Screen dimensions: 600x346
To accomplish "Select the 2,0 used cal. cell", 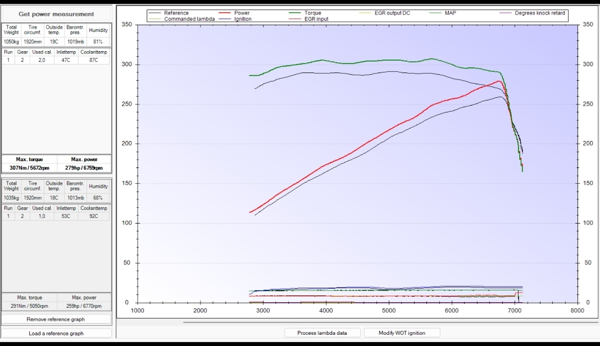I will tap(42, 60).
